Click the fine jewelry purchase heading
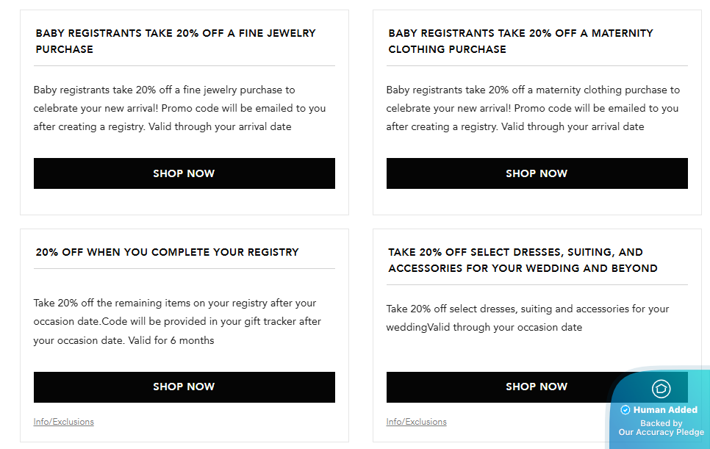The height and width of the screenshot is (449, 710). click(x=176, y=41)
